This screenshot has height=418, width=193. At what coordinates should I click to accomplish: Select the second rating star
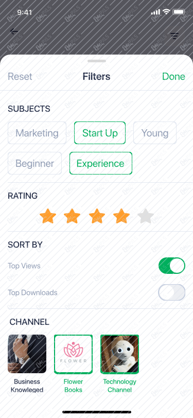[72, 216]
